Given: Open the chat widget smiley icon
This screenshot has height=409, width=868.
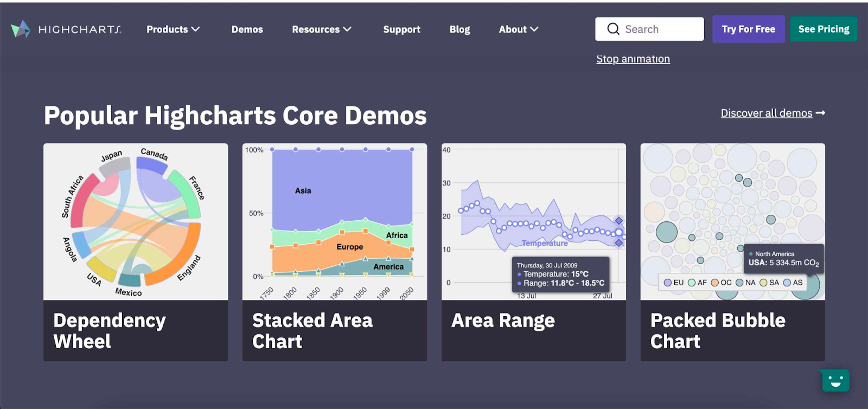Looking at the screenshot, I should [x=835, y=381].
